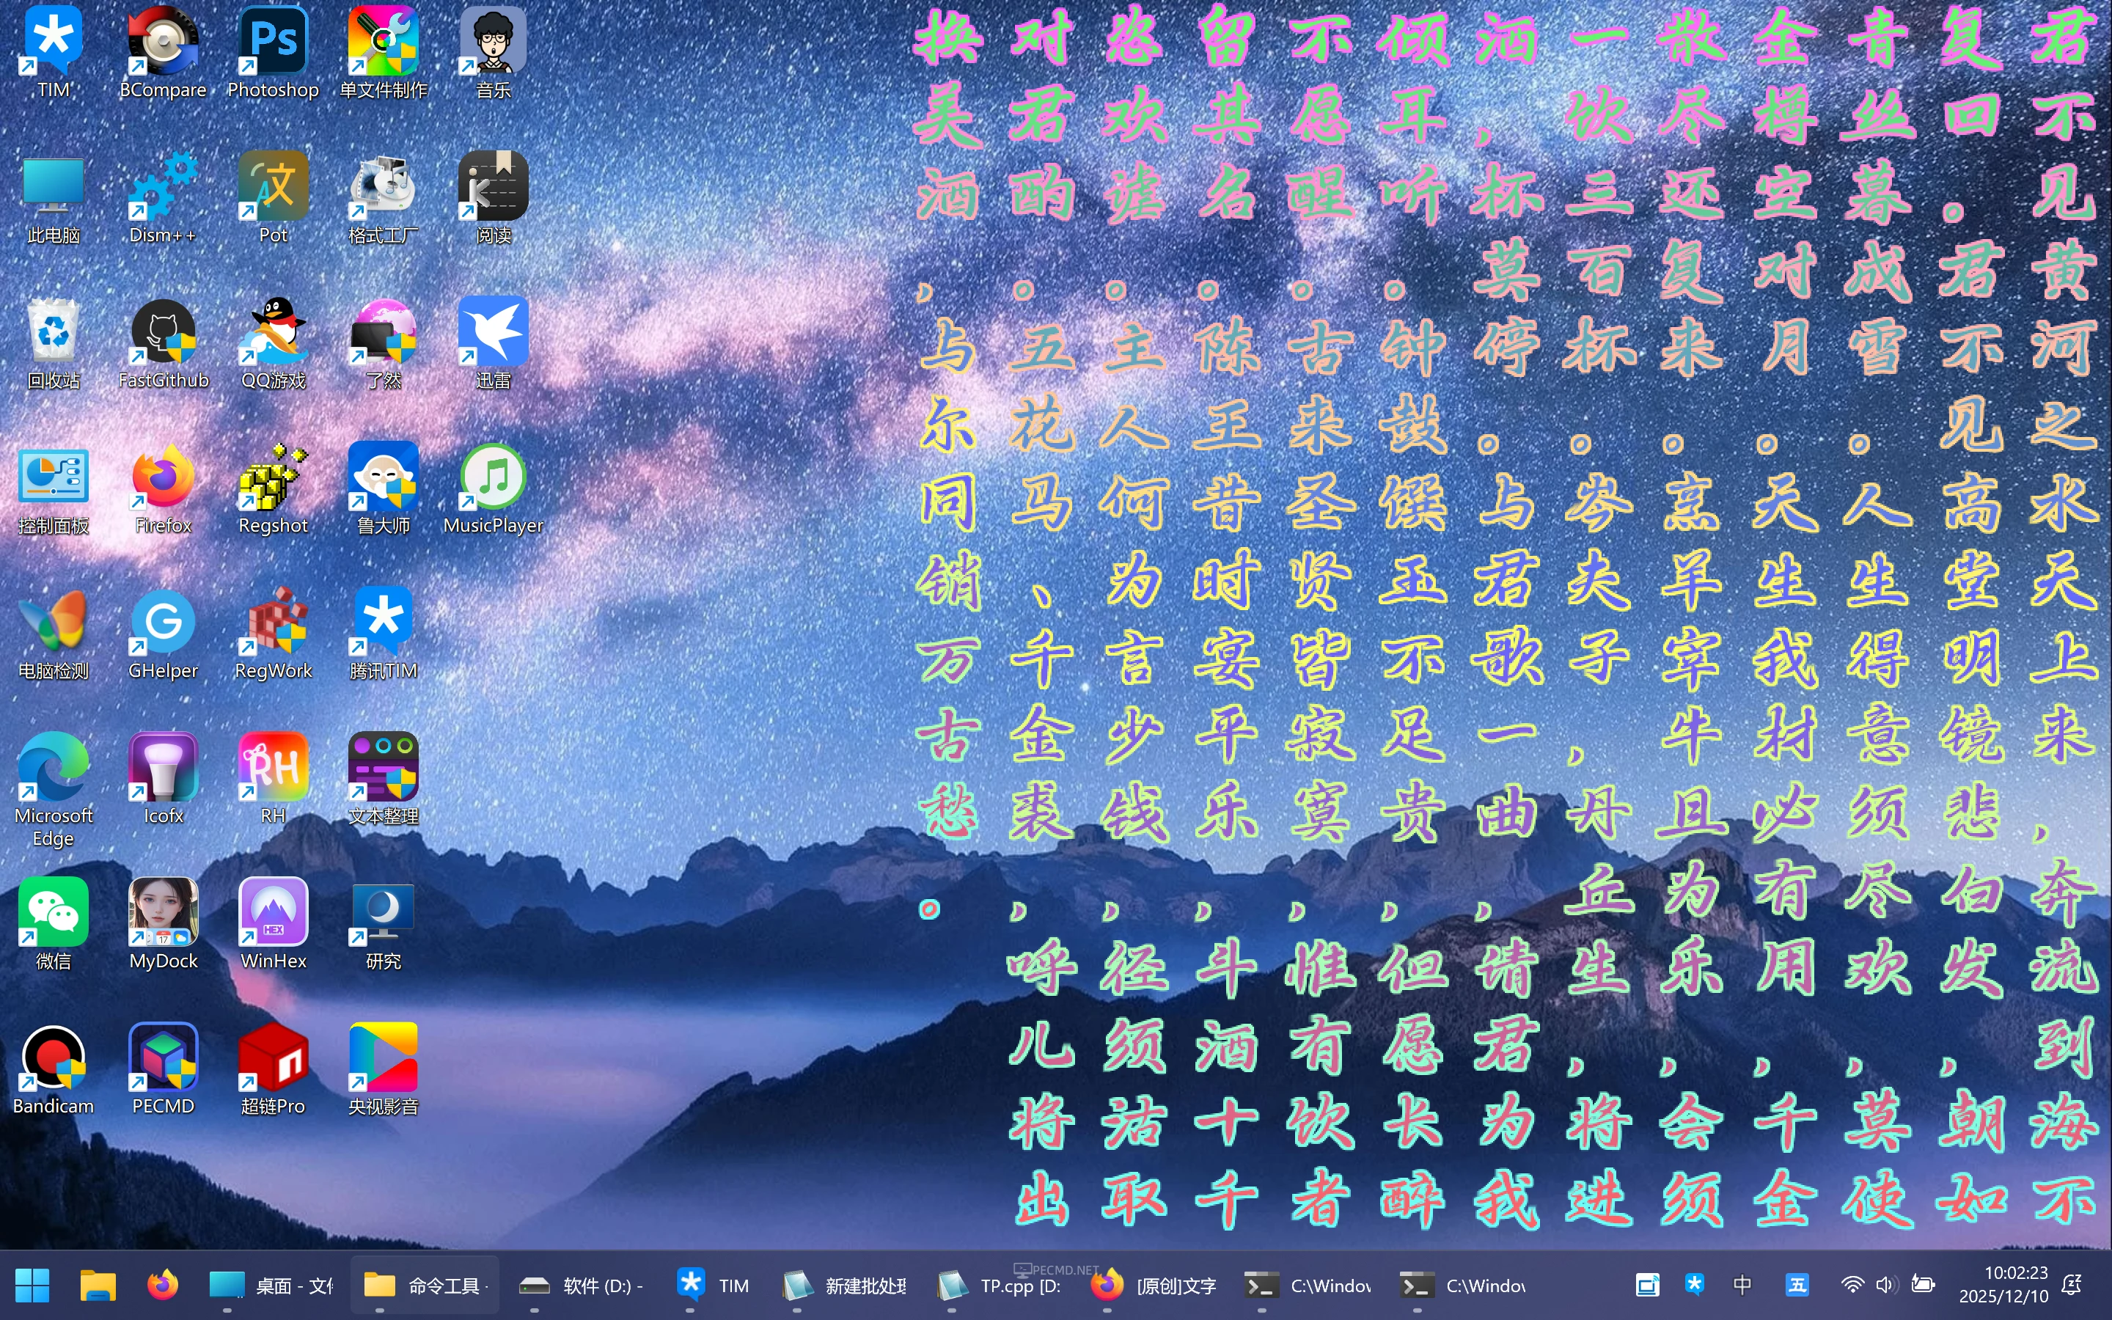Open the Photoshop desktop shortcut
This screenshot has height=1320, width=2112.
pyautogui.click(x=272, y=42)
